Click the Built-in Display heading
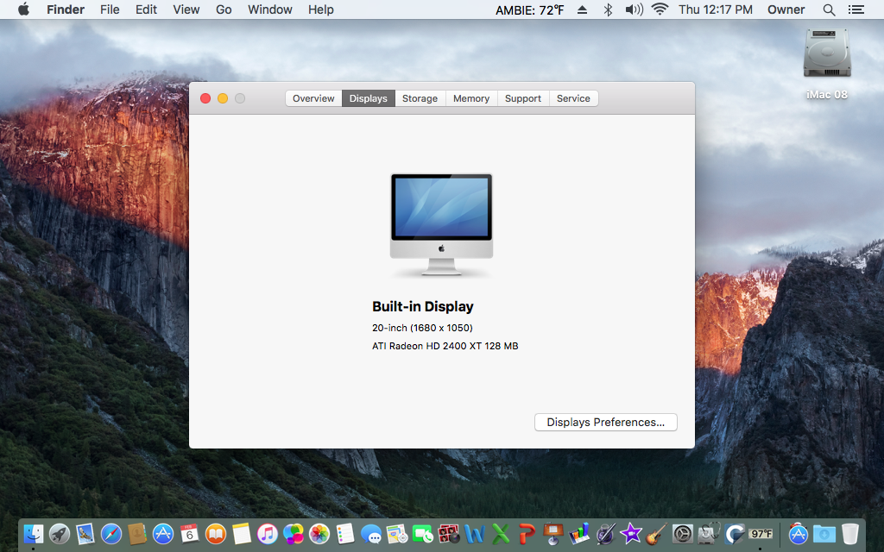The height and width of the screenshot is (552, 884). pyautogui.click(x=423, y=306)
